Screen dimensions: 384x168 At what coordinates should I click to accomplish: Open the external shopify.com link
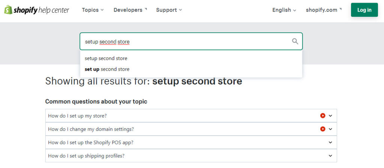(324, 10)
